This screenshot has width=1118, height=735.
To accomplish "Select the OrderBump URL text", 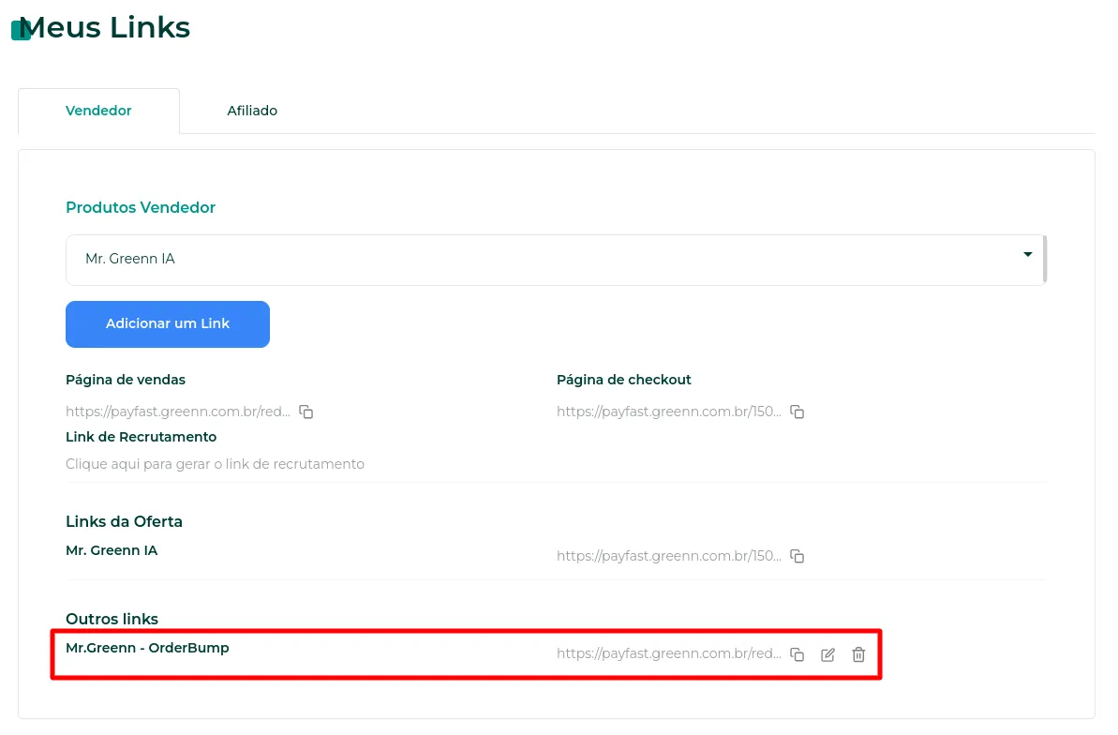I will click(x=669, y=653).
